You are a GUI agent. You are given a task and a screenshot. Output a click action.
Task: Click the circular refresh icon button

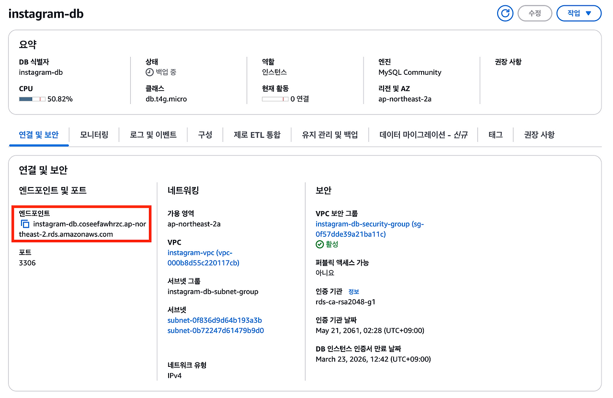click(x=505, y=13)
